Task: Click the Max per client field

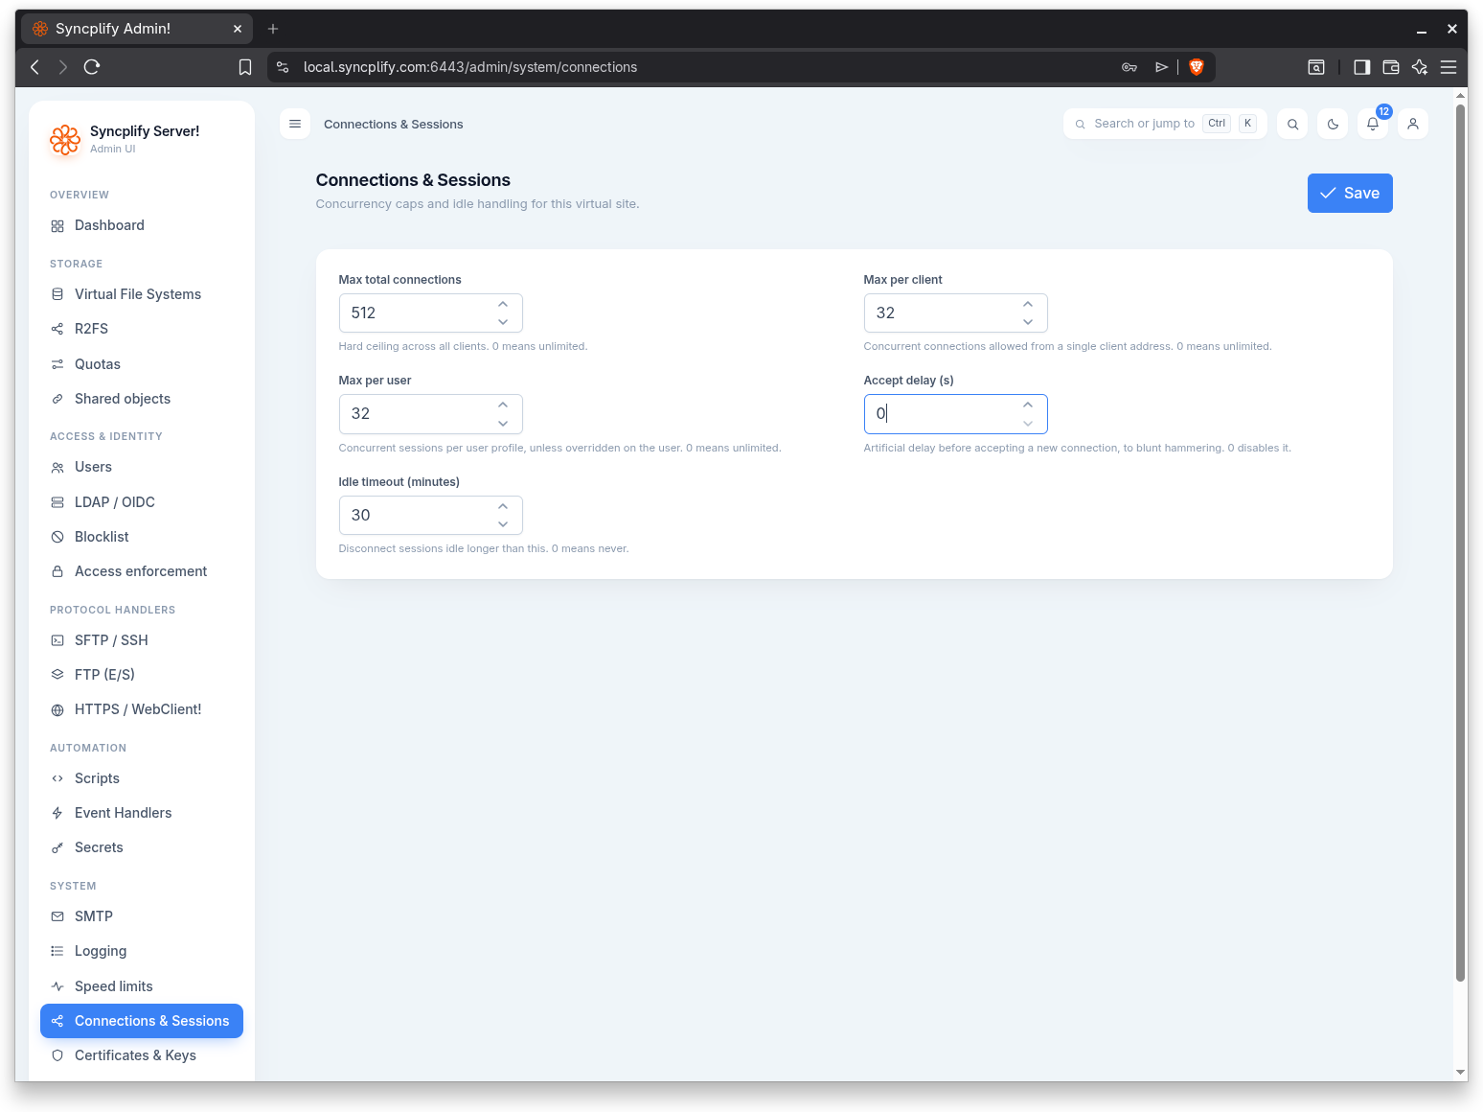Action: [x=955, y=313]
